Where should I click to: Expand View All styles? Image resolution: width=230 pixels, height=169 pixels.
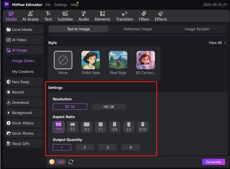click(x=217, y=43)
